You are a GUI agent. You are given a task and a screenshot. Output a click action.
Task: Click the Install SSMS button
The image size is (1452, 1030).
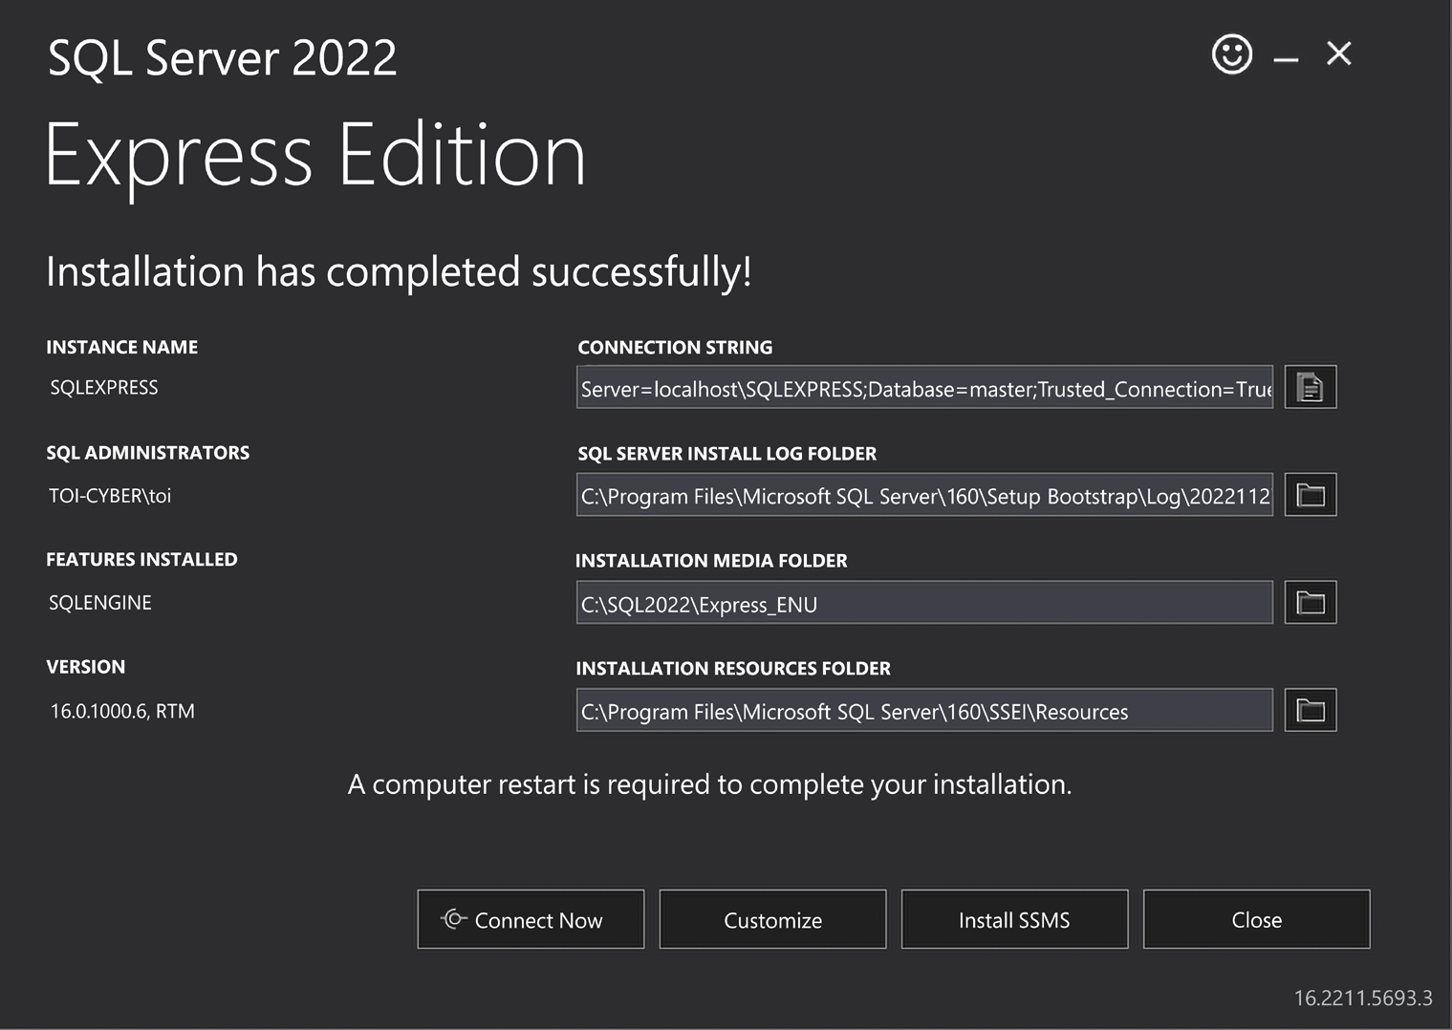click(1014, 919)
